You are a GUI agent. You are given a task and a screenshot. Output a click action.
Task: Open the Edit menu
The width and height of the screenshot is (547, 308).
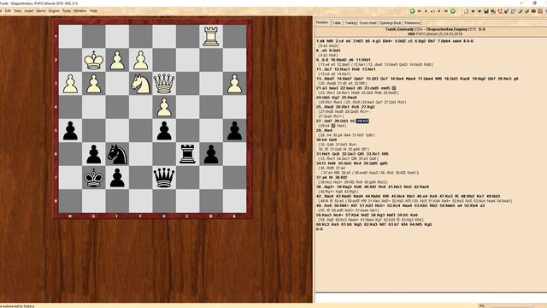click(x=8, y=11)
